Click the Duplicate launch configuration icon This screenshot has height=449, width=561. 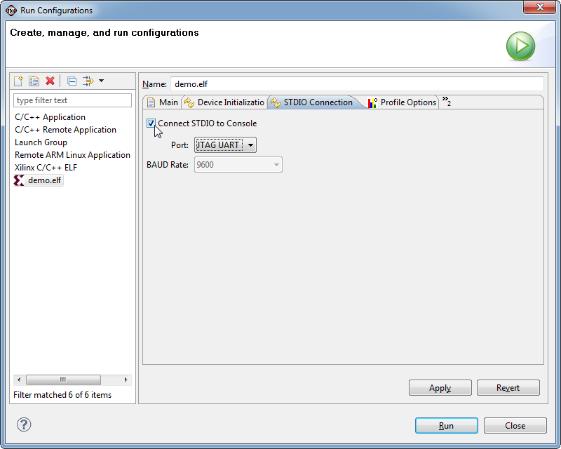tap(34, 81)
